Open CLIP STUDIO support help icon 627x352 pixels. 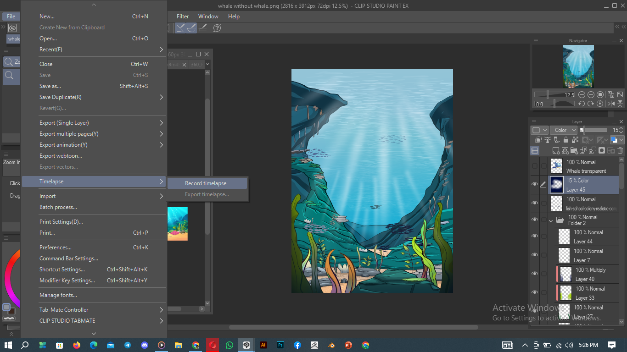218,28
